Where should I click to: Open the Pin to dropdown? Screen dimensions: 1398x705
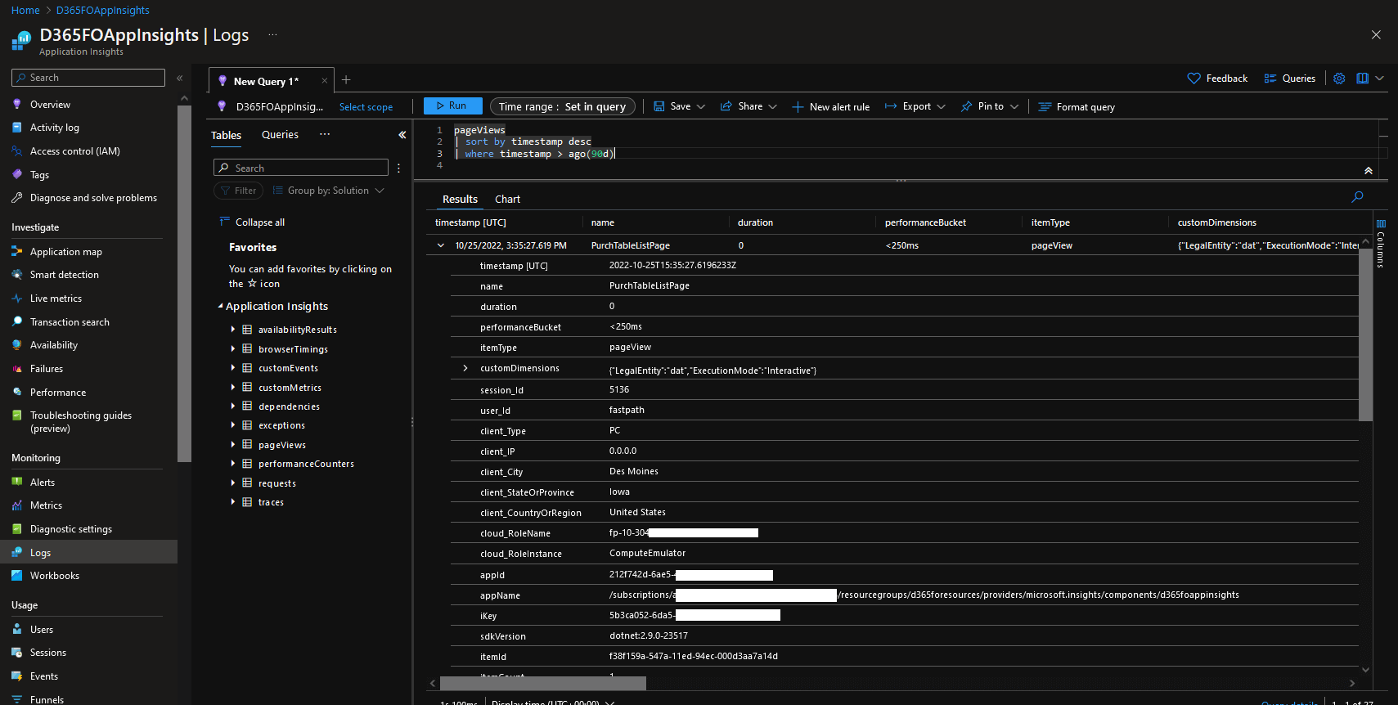[x=990, y=106]
